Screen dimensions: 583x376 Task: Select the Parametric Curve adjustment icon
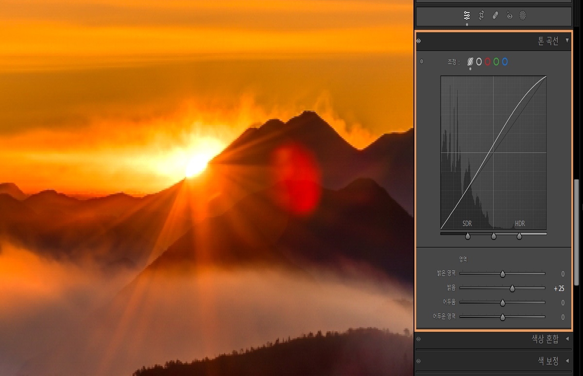tap(470, 62)
